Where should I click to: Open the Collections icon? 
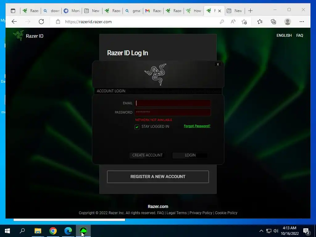tap(273, 22)
